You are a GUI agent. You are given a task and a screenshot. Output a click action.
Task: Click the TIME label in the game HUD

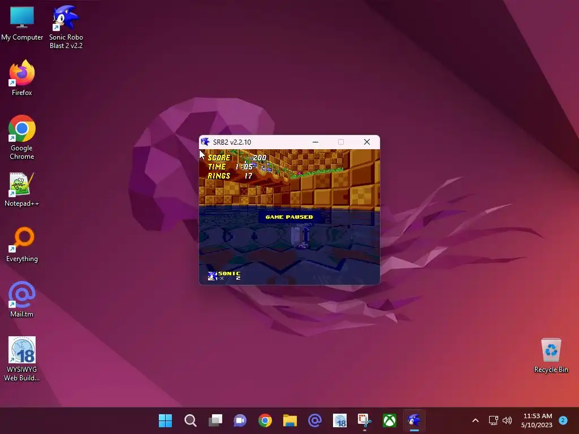tap(217, 167)
